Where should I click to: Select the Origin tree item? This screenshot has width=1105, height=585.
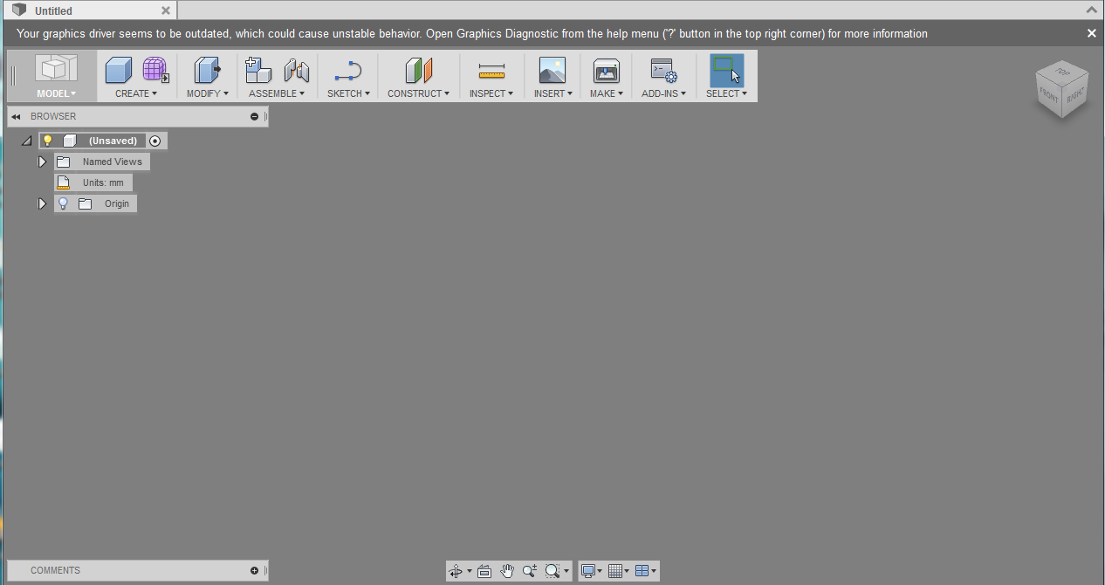click(117, 203)
